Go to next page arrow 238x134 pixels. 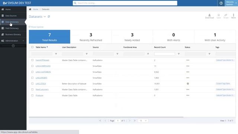[x=130, y=121]
